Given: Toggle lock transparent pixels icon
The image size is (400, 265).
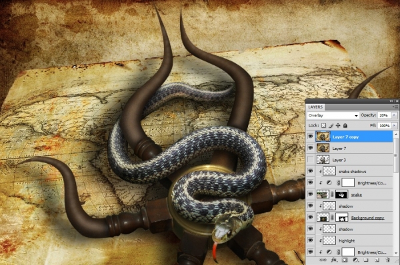Looking at the screenshot, I should click(x=323, y=125).
